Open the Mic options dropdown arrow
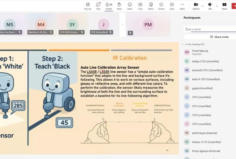The image size is (236, 159). click(x=217, y=6)
